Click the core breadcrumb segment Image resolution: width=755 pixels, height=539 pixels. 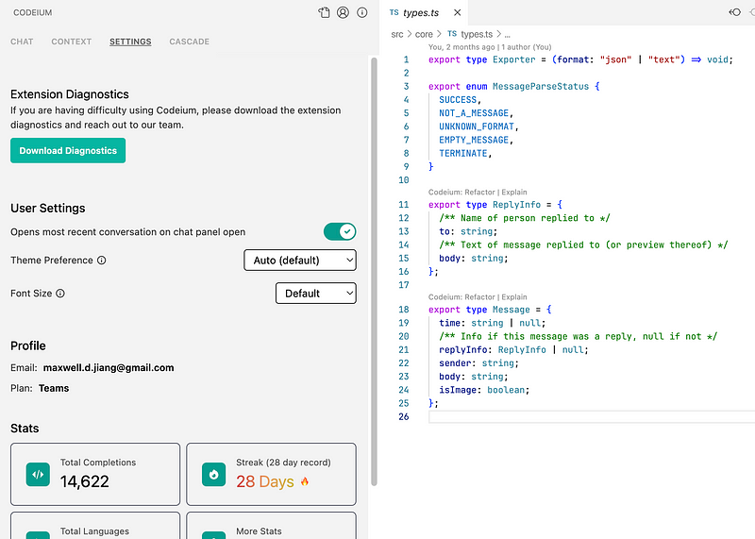pyautogui.click(x=424, y=34)
